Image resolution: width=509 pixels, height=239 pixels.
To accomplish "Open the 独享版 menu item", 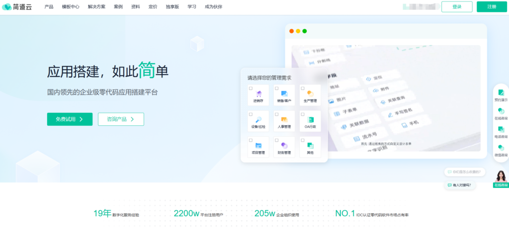I will (x=172, y=7).
